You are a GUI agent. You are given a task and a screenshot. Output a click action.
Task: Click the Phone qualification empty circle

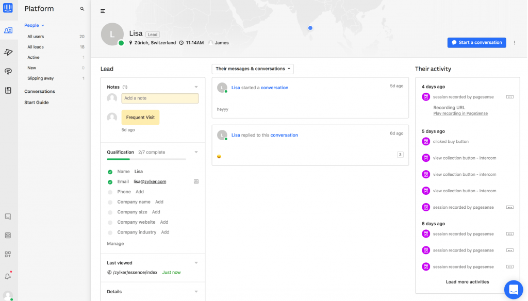pyautogui.click(x=110, y=192)
